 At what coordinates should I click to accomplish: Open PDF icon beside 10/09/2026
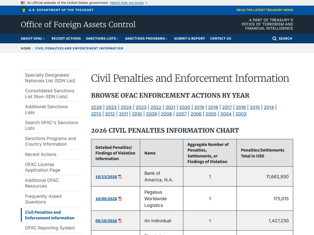120,199
